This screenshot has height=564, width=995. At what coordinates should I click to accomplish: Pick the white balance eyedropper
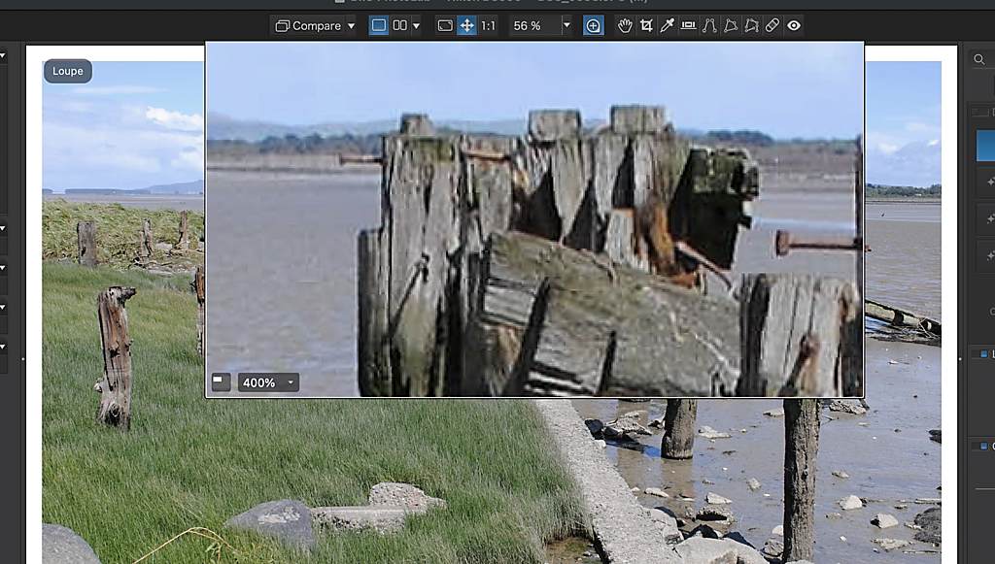pyautogui.click(x=667, y=26)
